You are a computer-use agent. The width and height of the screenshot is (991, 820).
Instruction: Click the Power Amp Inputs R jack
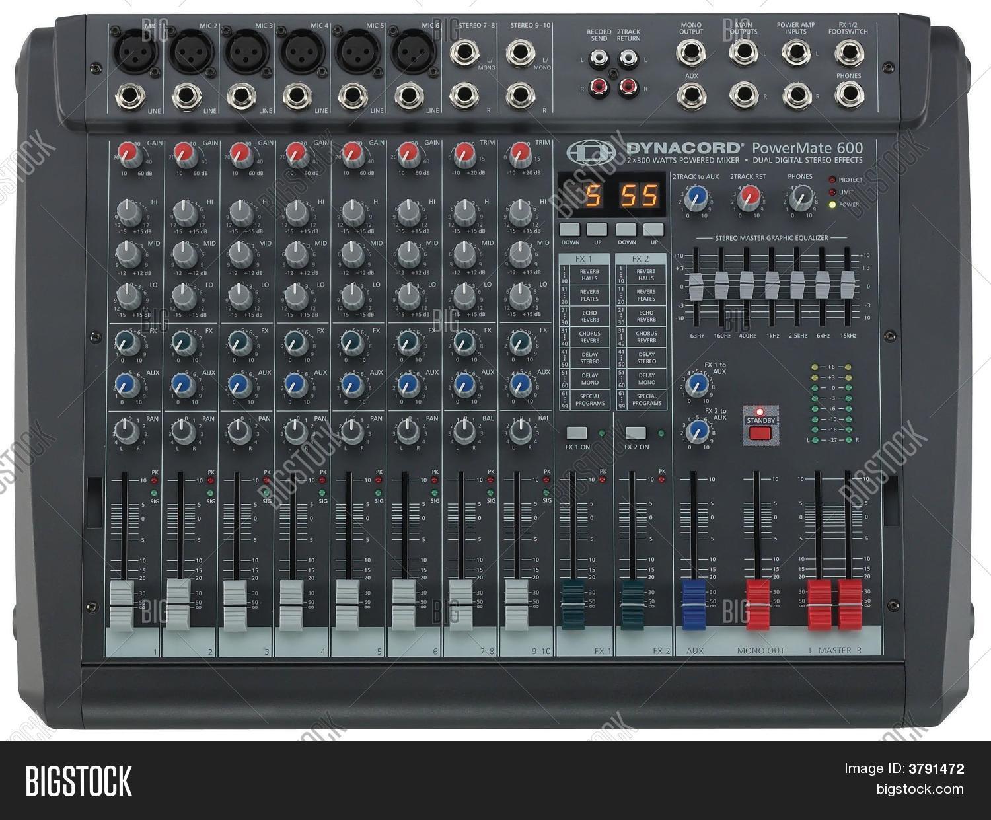pos(797,96)
